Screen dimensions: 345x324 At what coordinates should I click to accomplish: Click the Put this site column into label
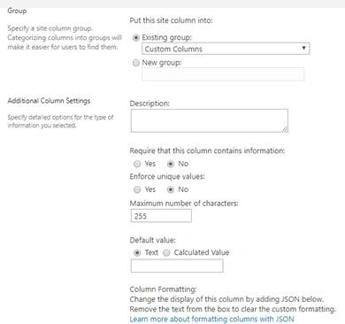point(171,20)
